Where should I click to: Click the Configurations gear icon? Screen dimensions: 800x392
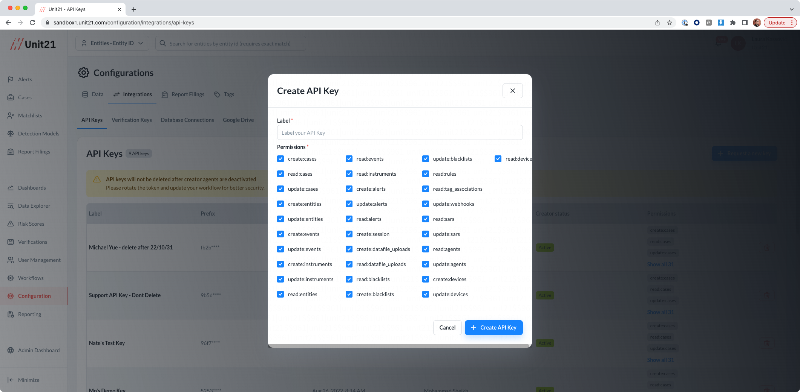[83, 73]
